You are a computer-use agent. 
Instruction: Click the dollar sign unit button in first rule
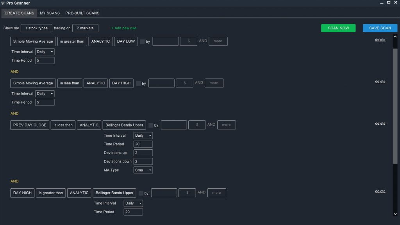[x=189, y=41]
